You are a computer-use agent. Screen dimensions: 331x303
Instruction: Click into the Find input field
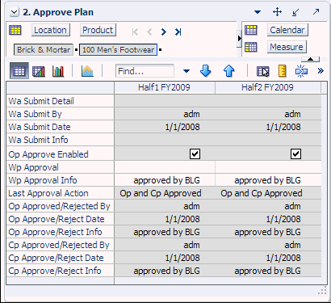pos(145,71)
